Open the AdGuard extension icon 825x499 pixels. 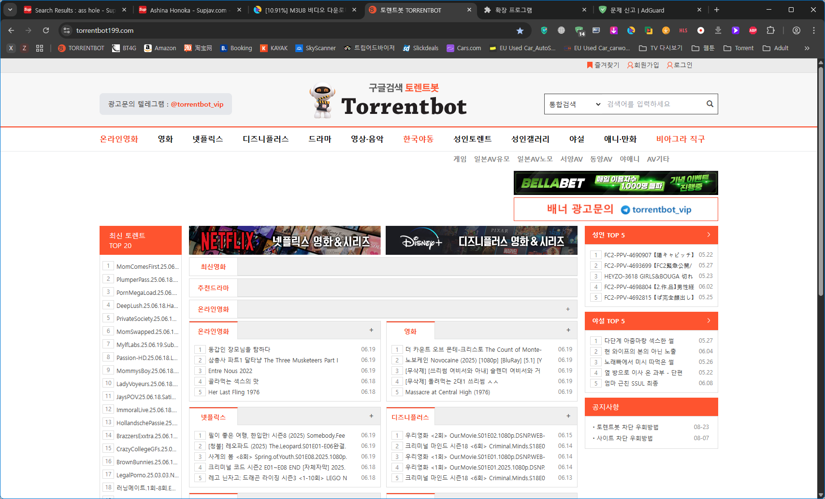[544, 30]
